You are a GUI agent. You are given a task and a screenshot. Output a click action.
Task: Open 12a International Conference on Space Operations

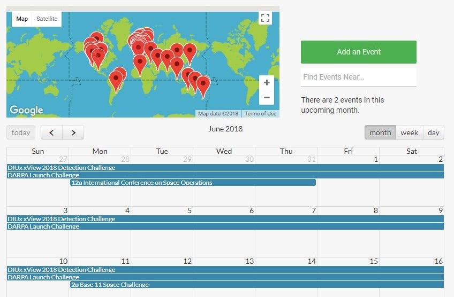(x=193, y=183)
